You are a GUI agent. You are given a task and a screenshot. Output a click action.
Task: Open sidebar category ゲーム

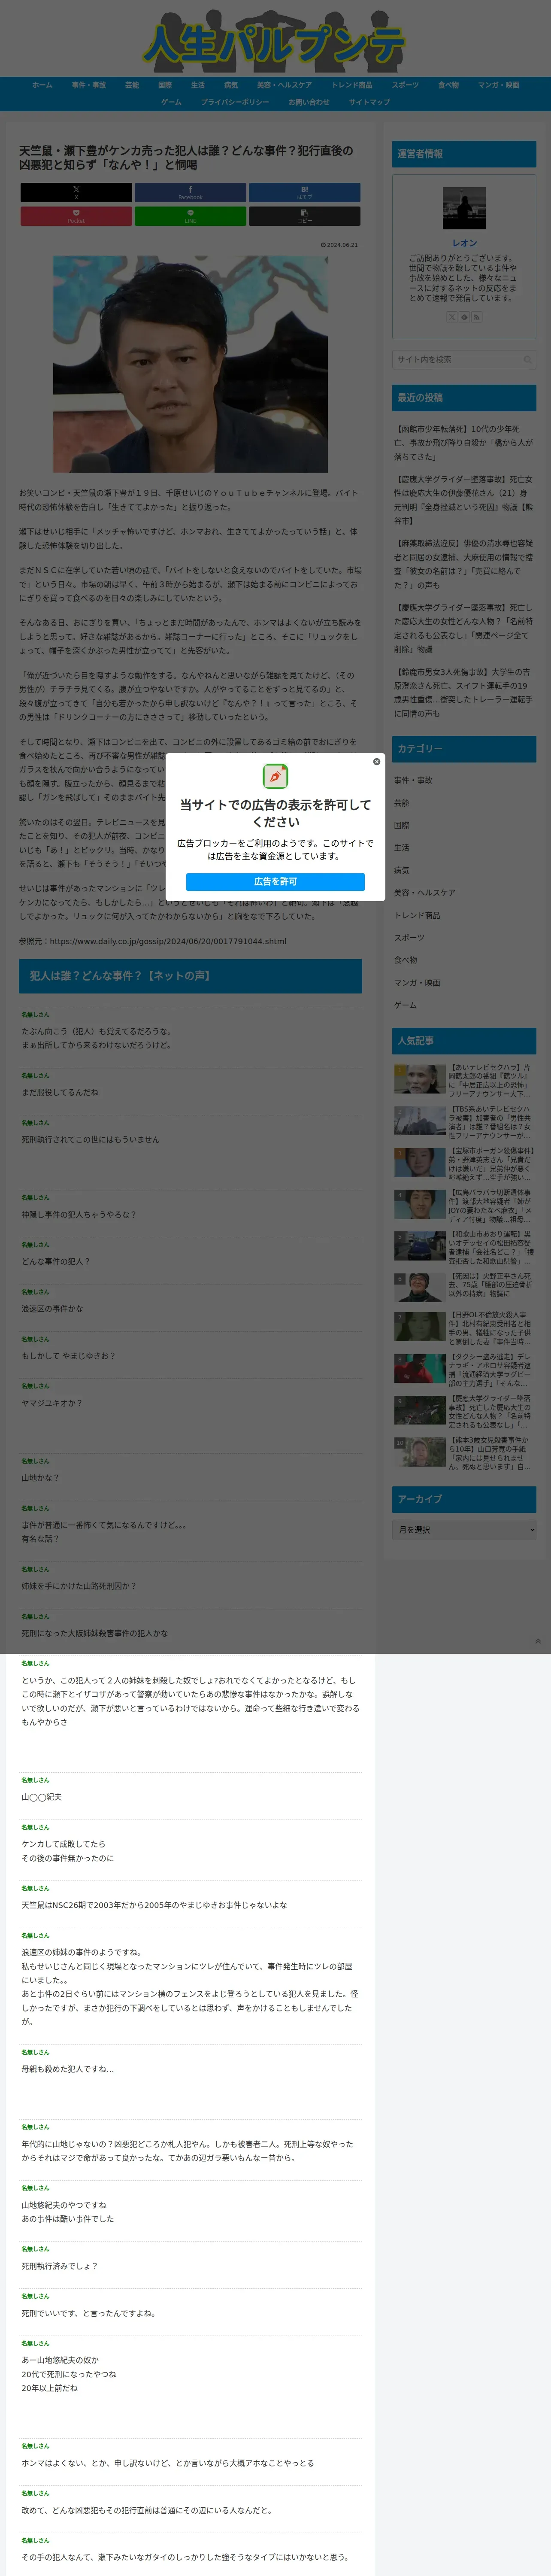405,1005
